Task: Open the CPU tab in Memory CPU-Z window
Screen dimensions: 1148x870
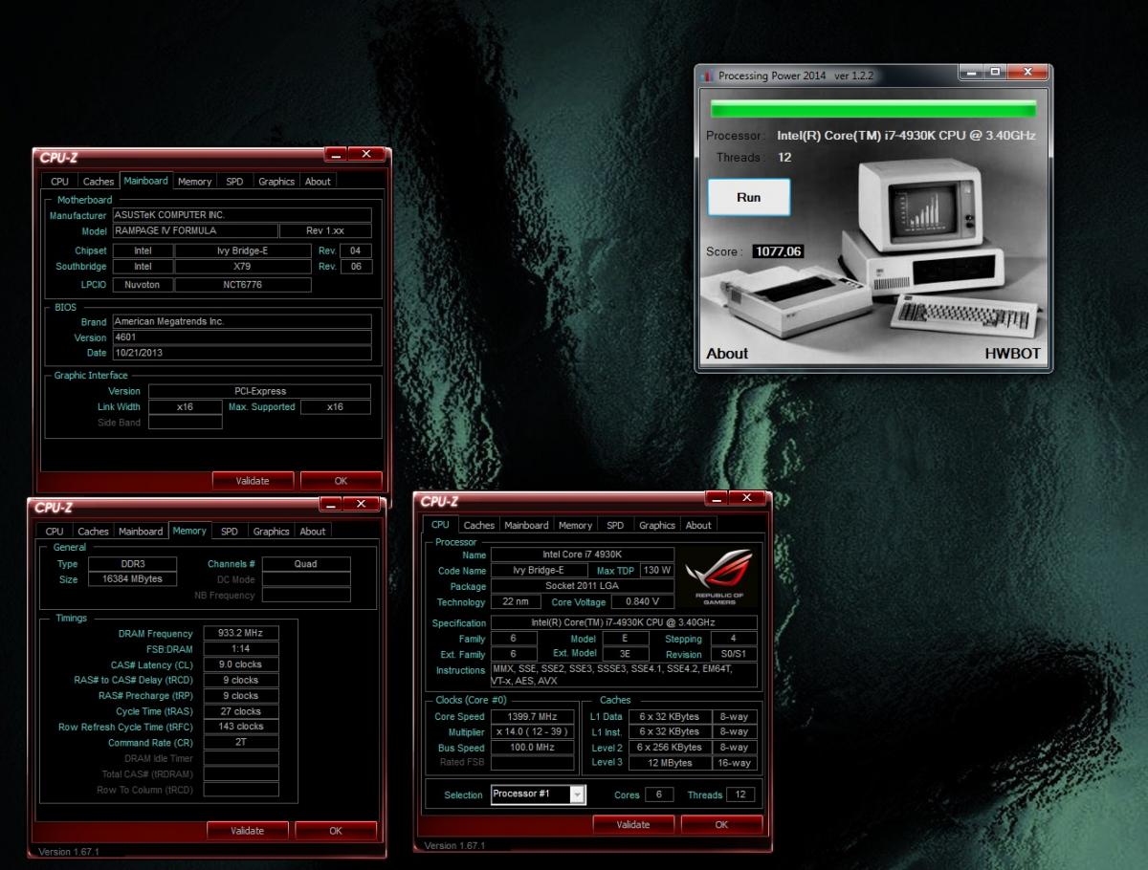Action: 55,531
